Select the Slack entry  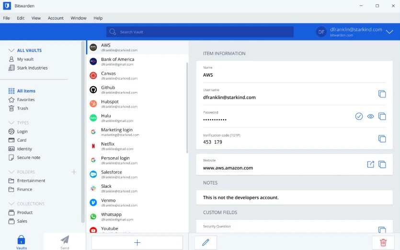pos(137,188)
